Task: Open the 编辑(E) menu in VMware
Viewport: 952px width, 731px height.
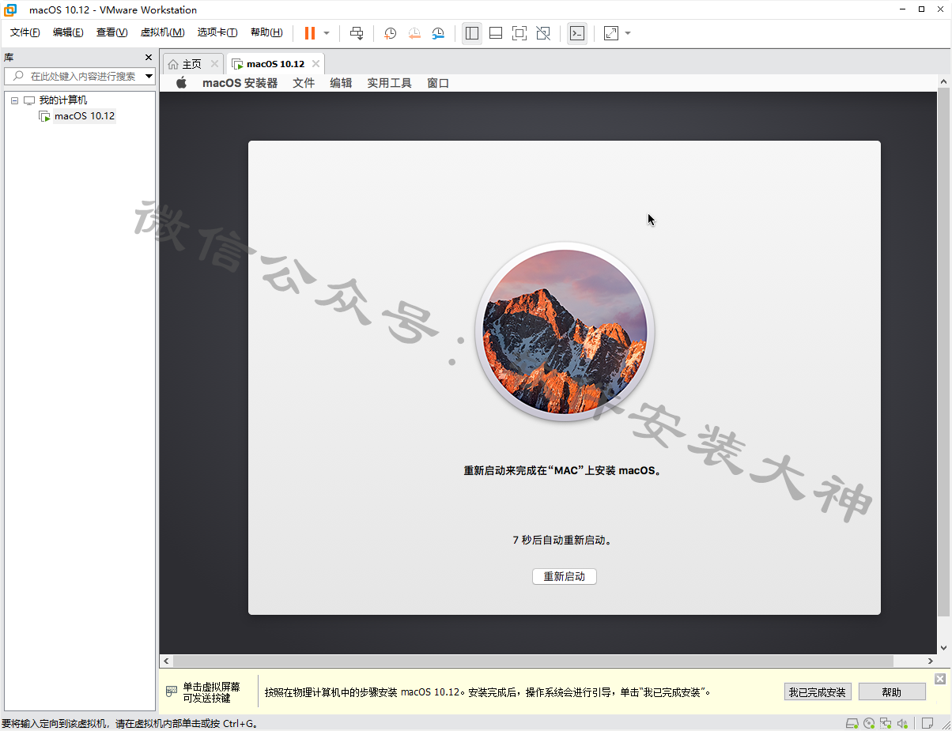Action: pyautogui.click(x=68, y=32)
